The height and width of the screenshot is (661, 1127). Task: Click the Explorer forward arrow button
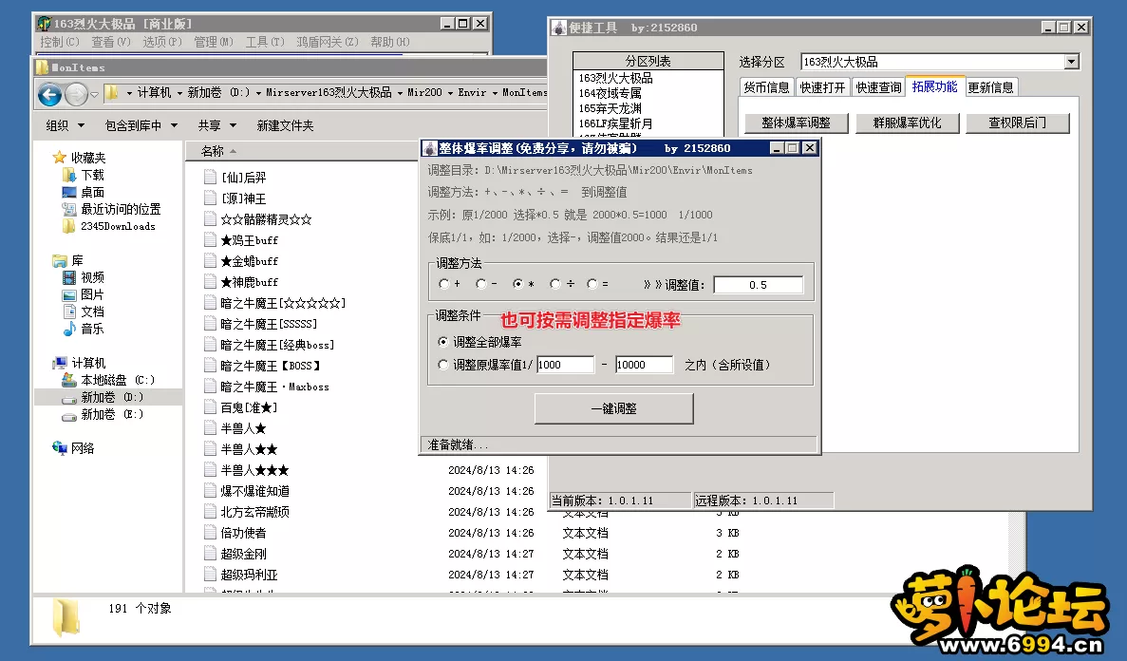[x=76, y=93]
